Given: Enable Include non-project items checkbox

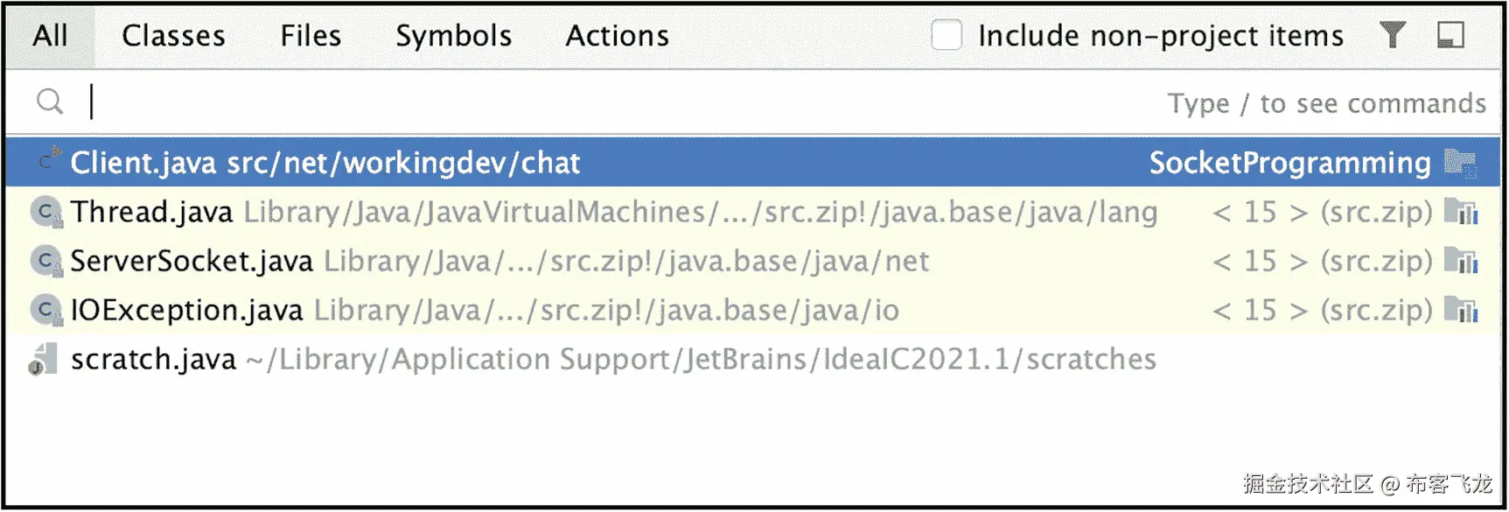Looking at the screenshot, I should [947, 35].
